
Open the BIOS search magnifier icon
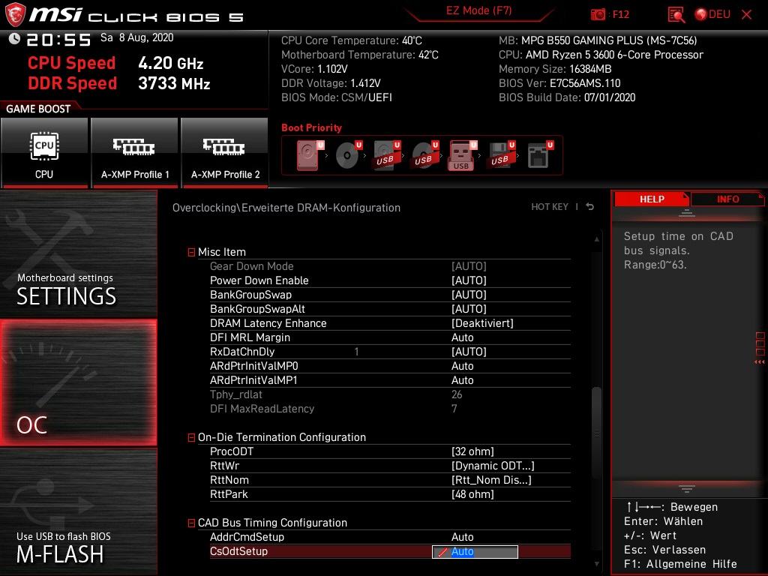coord(676,15)
